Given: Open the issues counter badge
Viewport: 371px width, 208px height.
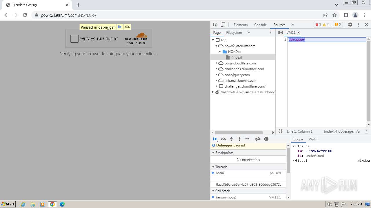Looking at the screenshot, I should click(338, 25).
